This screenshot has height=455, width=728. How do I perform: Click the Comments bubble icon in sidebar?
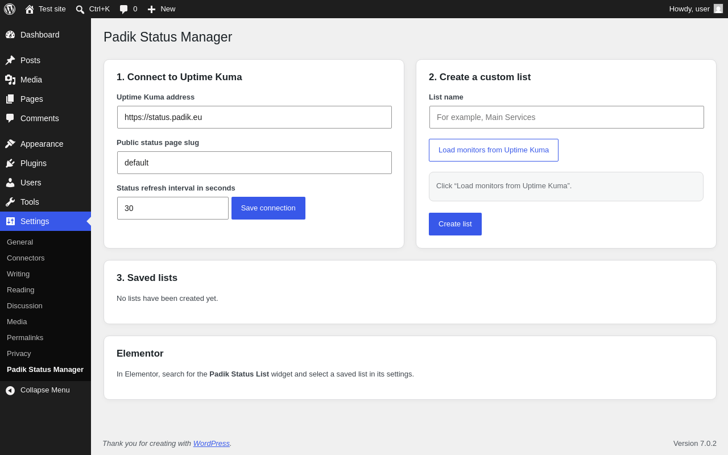(10, 118)
